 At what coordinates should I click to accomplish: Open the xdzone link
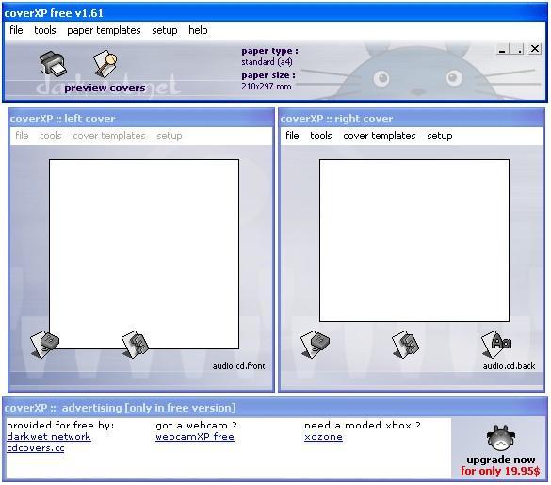tap(323, 437)
